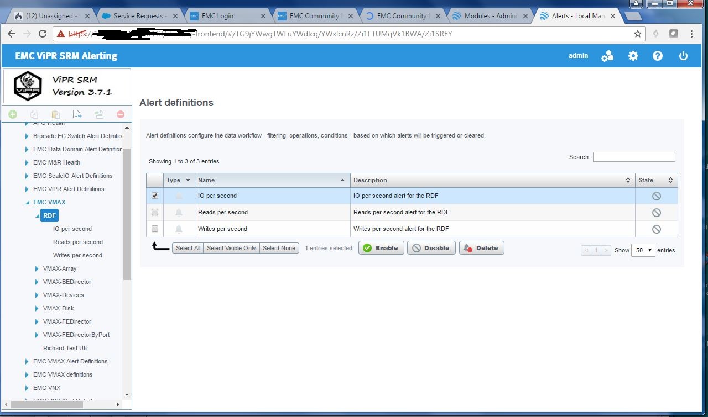Sort the table by the Type column
The image size is (708, 417).
click(x=179, y=180)
